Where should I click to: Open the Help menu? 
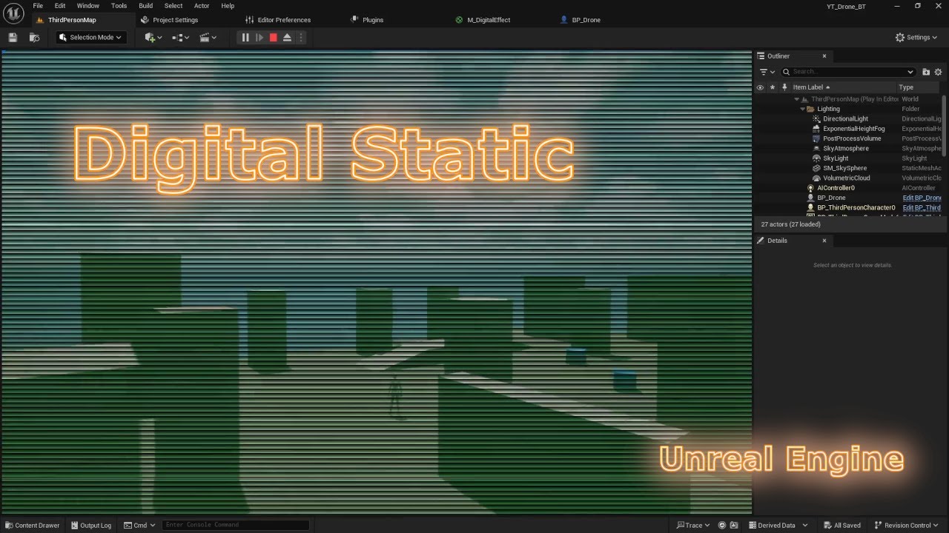228,6
